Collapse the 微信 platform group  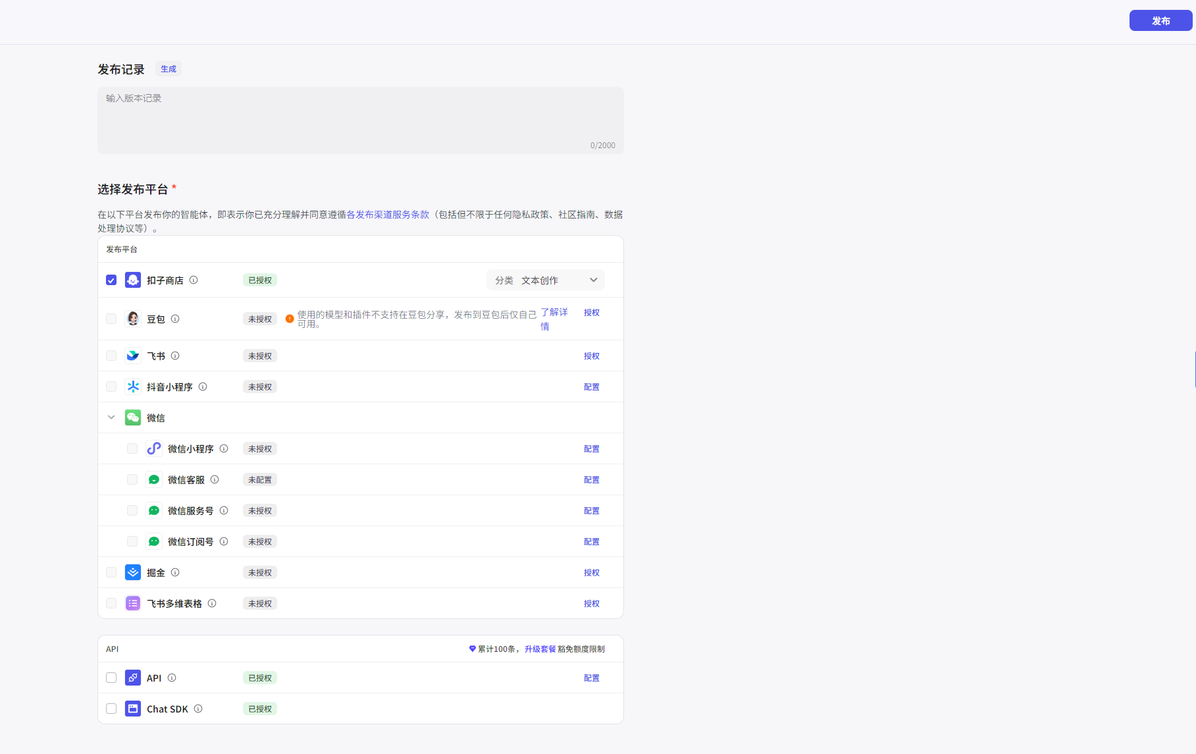(111, 417)
